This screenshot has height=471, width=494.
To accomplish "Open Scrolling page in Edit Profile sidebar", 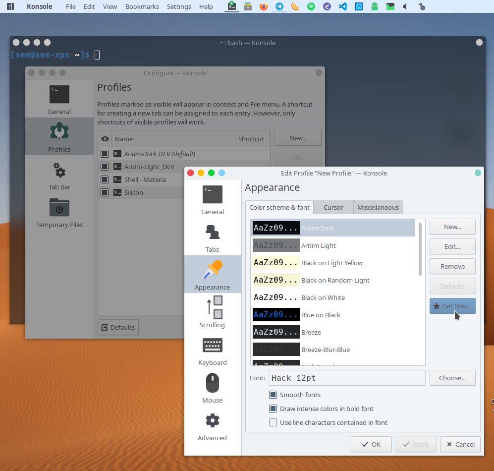I will coord(213,312).
